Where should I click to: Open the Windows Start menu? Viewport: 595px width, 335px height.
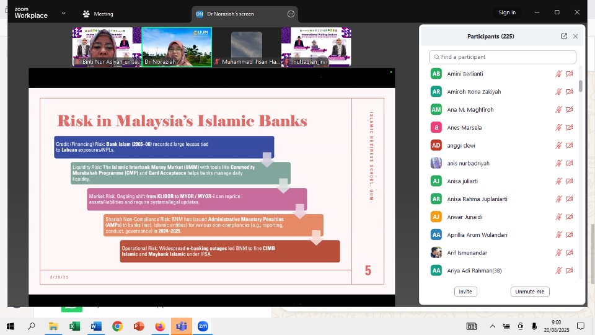tap(11, 326)
